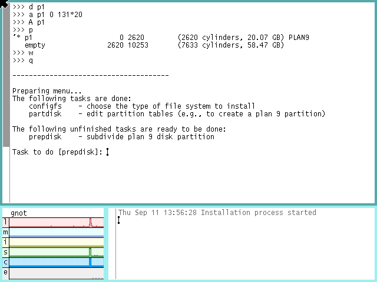
Task: Click the 'Task to do [prepdisk]:' prompt
Action: (57, 152)
